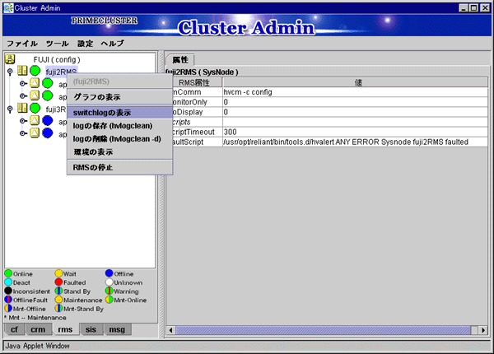Expand first application under fuji2RMS

point(23,83)
